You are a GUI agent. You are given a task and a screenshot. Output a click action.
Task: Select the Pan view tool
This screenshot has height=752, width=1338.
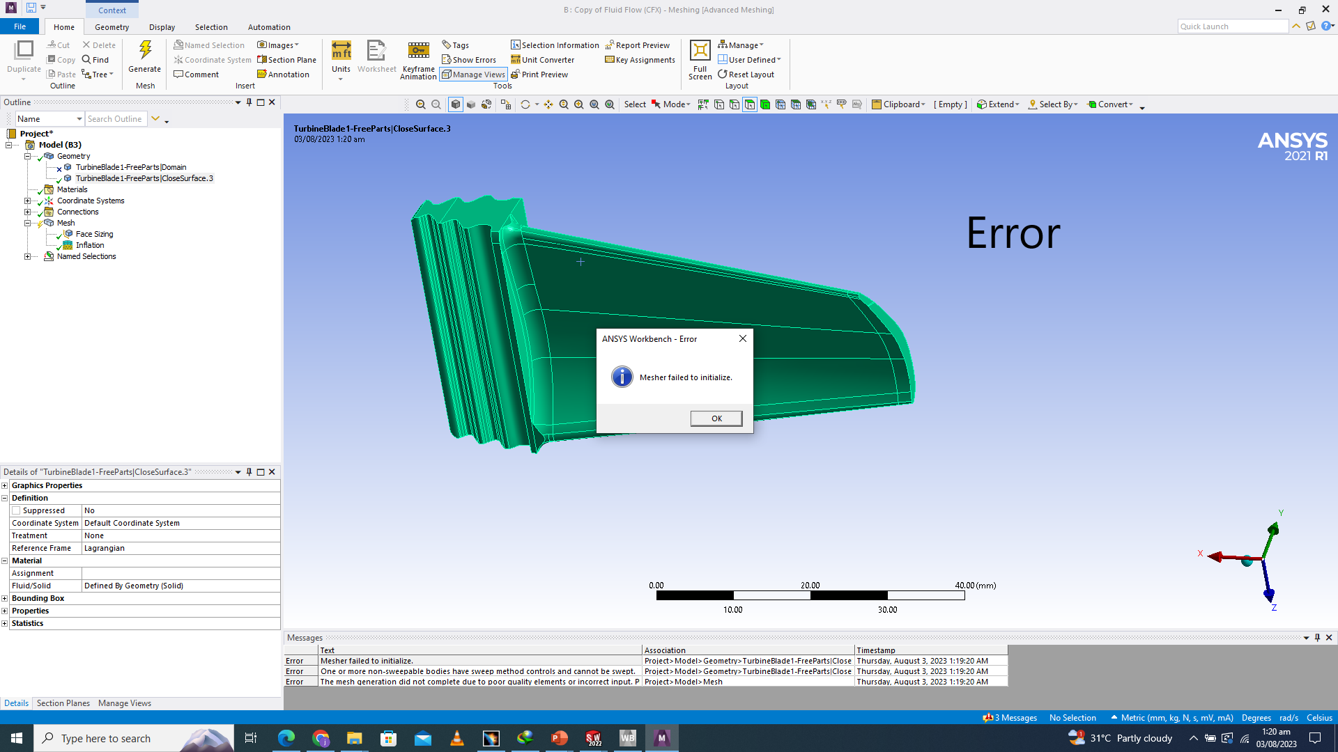(548, 104)
